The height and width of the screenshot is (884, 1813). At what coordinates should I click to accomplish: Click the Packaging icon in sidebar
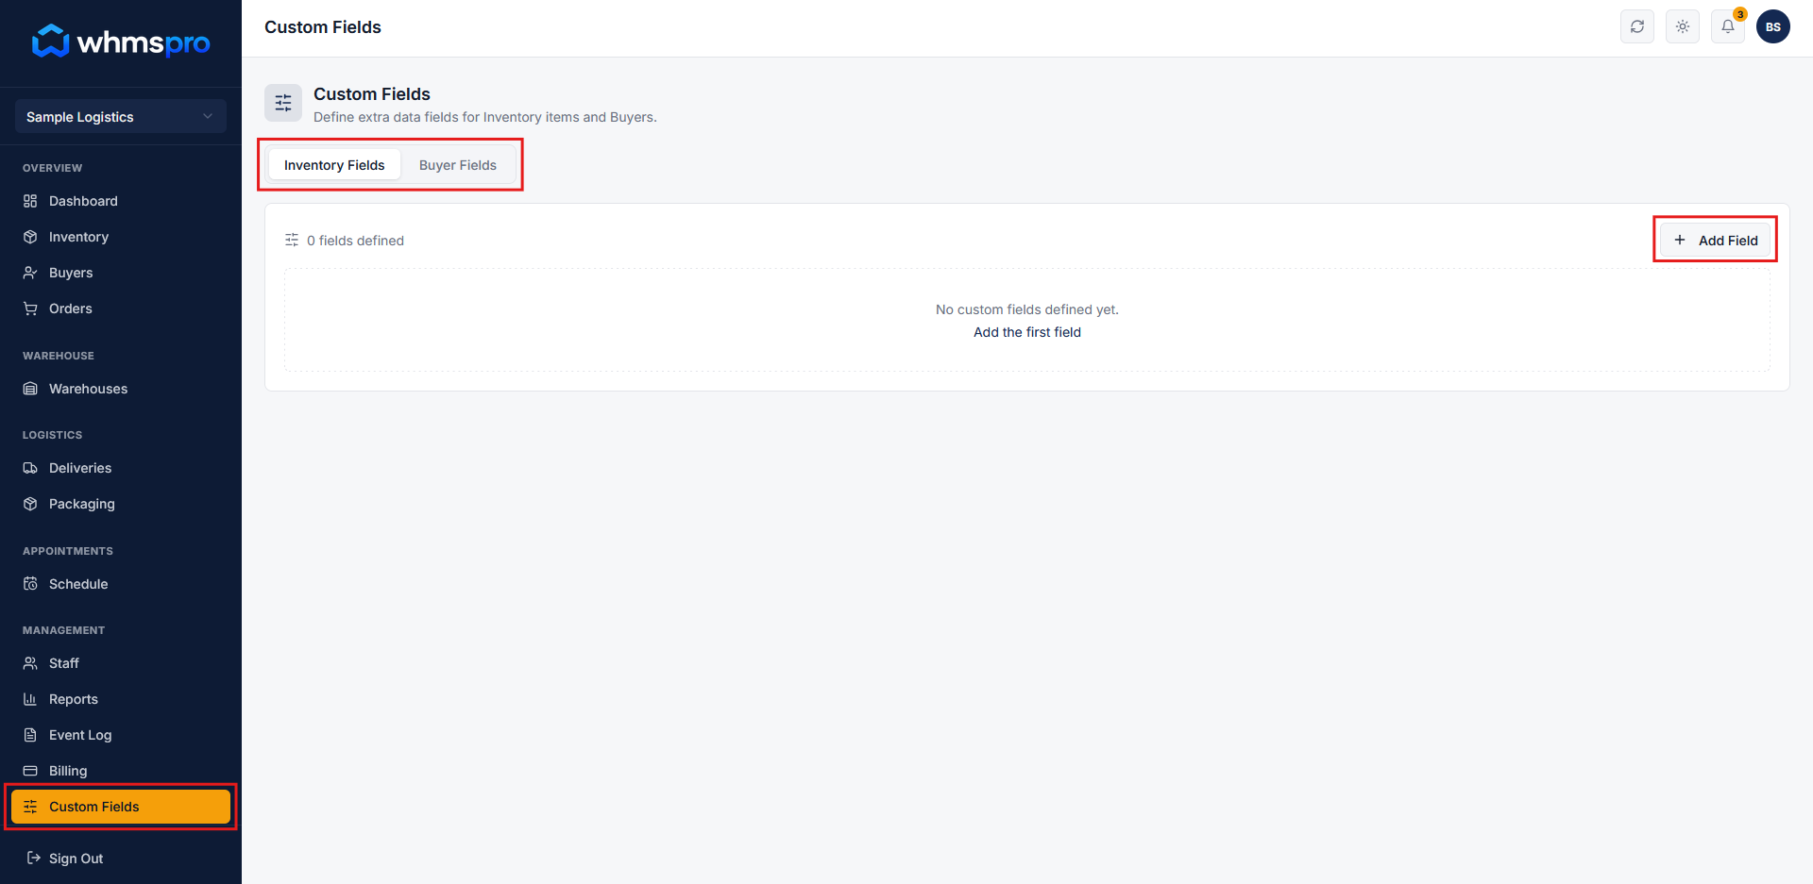30,504
